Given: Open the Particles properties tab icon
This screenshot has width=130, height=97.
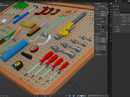Looking at the screenshot, I should tap(111, 28).
